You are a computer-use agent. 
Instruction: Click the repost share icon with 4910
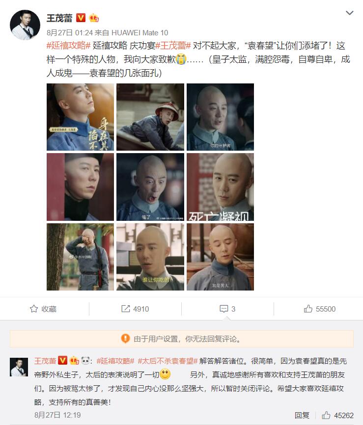pyautogui.click(x=125, y=309)
